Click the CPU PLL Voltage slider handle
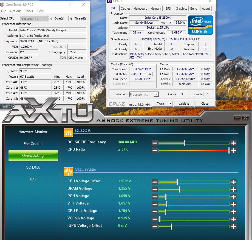The width and height of the screenshot is (252, 240). coord(166,212)
